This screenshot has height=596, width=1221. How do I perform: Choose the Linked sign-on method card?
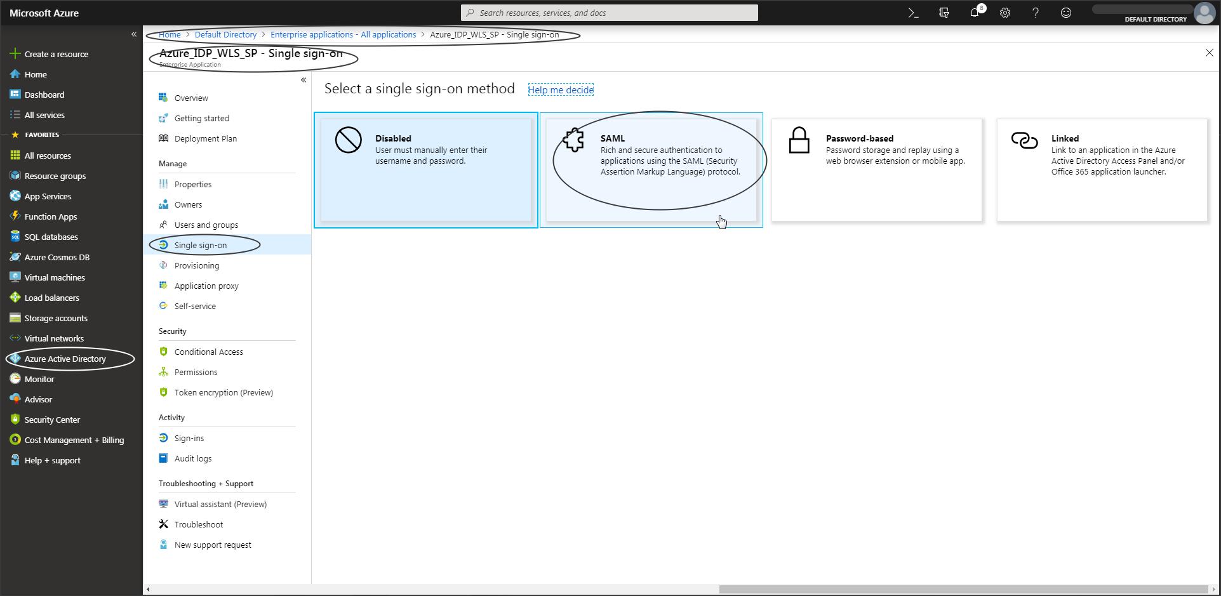point(1102,170)
